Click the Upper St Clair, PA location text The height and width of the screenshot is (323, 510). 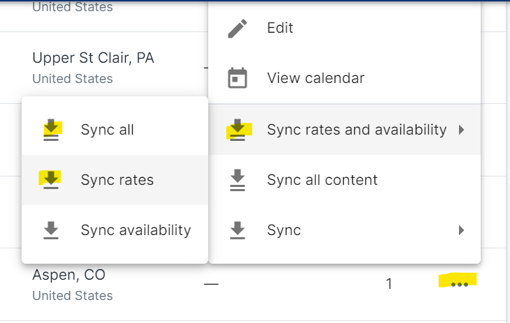pos(94,58)
